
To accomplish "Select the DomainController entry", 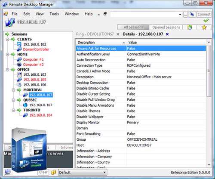I will coord(36,49).
